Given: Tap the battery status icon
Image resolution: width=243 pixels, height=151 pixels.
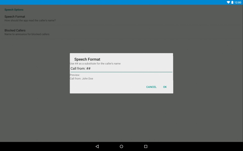Looking at the screenshot, I should pos(232,2).
